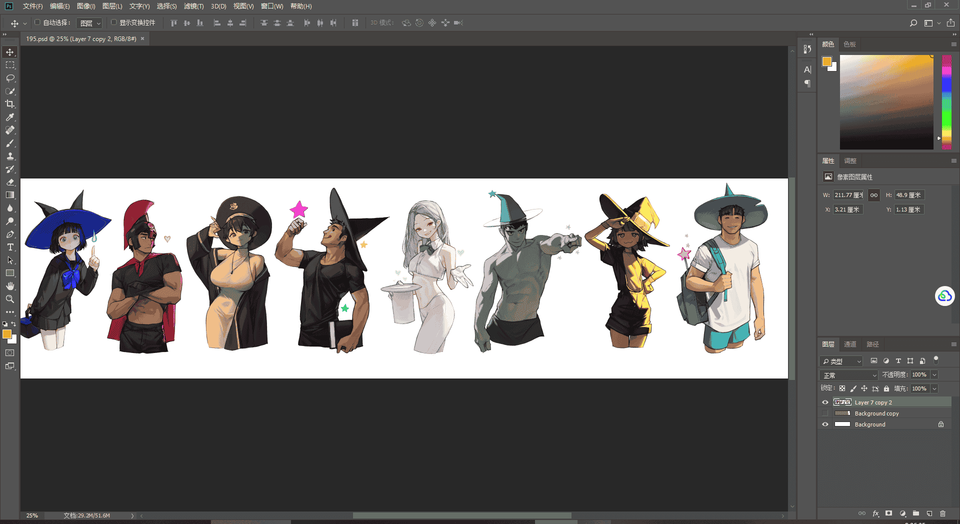This screenshot has height=524, width=960.
Task: Toggle the width-height link constraint
Action: point(873,195)
